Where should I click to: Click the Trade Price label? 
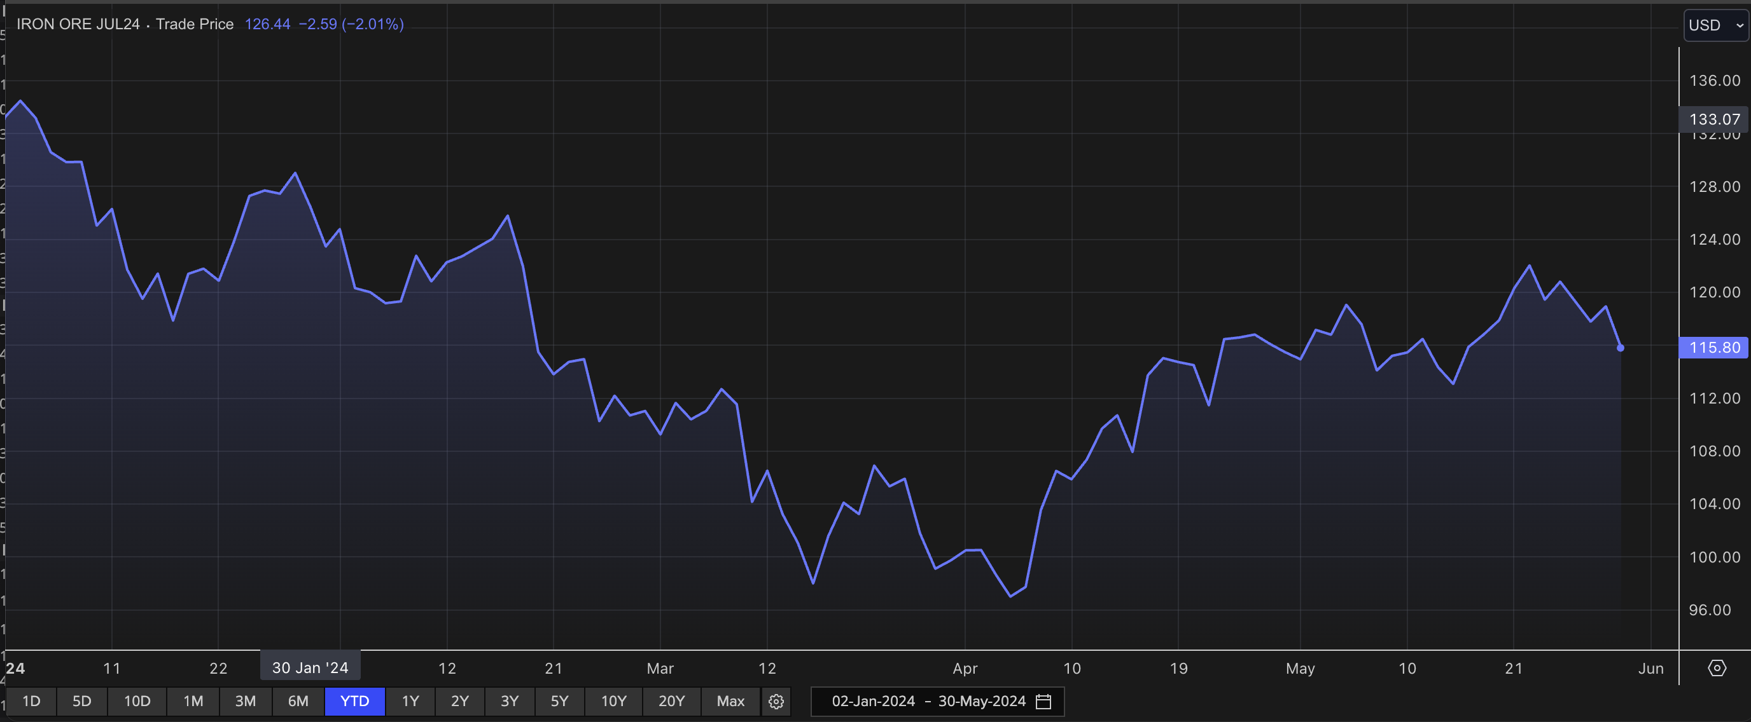tap(195, 24)
